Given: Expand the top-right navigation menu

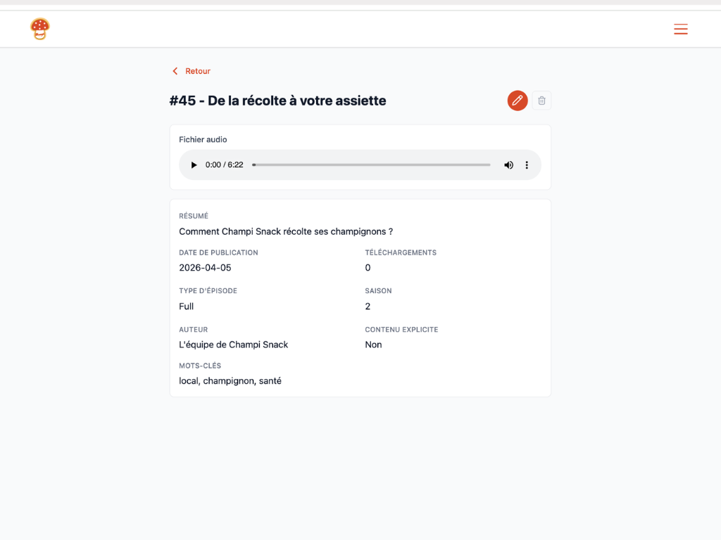Looking at the screenshot, I should (680, 30).
